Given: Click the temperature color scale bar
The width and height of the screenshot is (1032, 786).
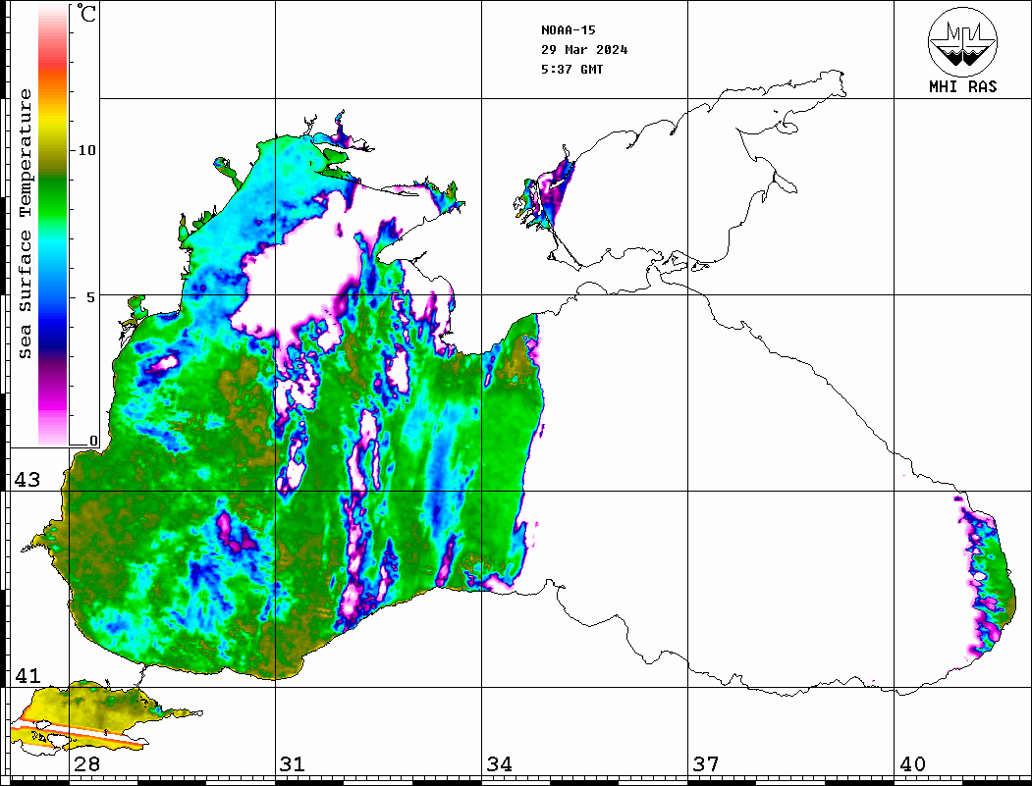Looking at the screenshot, I should pos(53,225).
